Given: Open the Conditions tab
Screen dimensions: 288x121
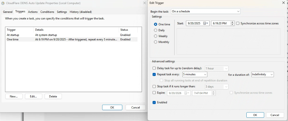Looking at the screenshot, I should click(47, 12).
